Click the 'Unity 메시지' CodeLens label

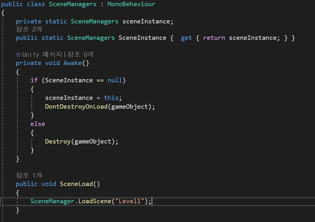click(42, 54)
